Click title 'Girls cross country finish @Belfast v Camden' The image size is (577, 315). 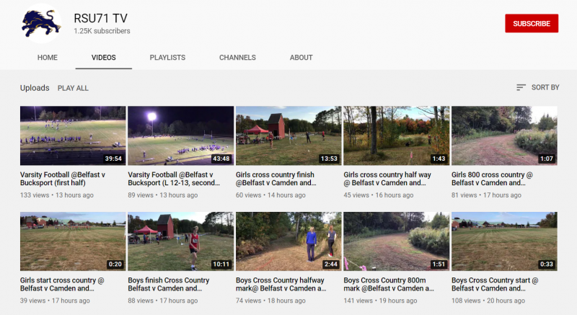pyautogui.click(x=276, y=179)
